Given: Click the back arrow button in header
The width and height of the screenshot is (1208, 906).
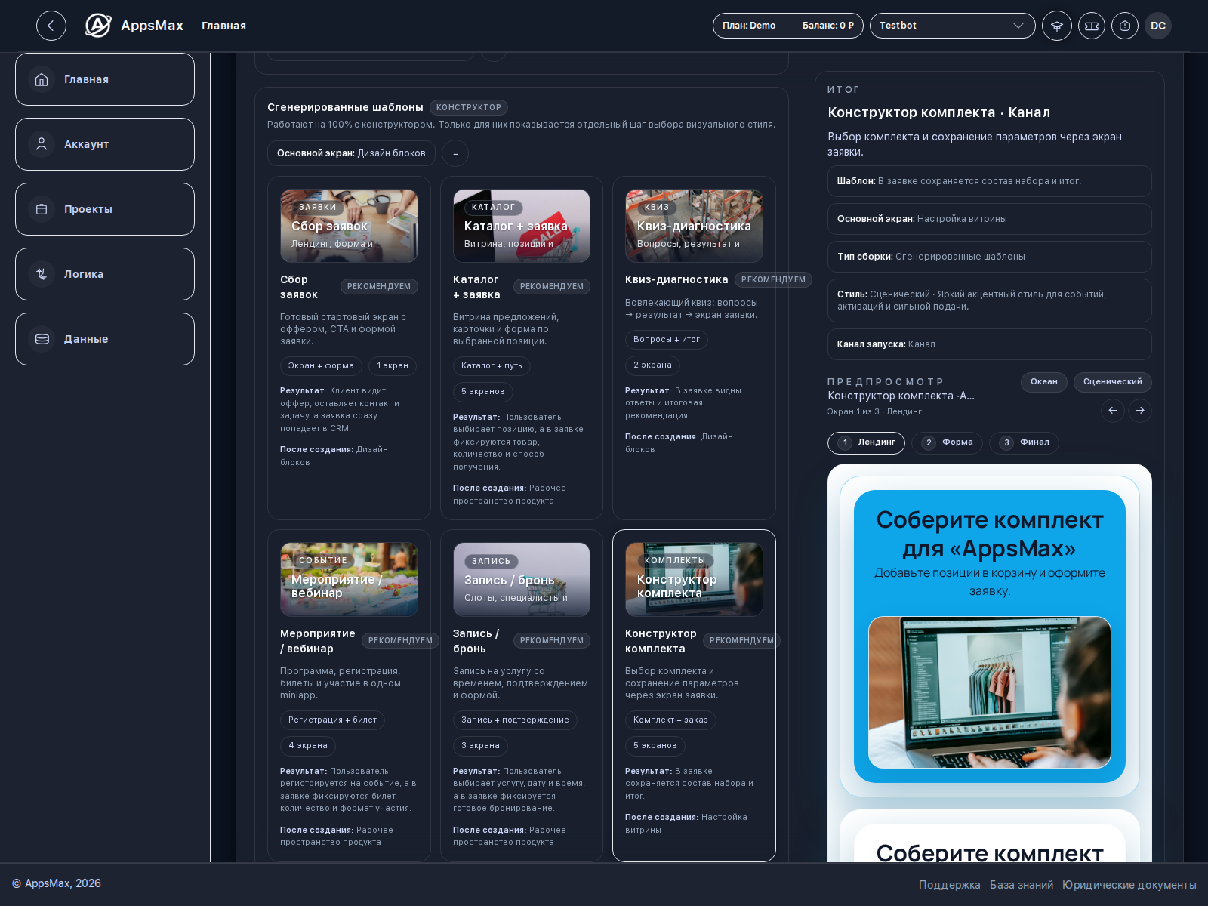Looking at the screenshot, I should pyautogui.click(x=51, y=26).
